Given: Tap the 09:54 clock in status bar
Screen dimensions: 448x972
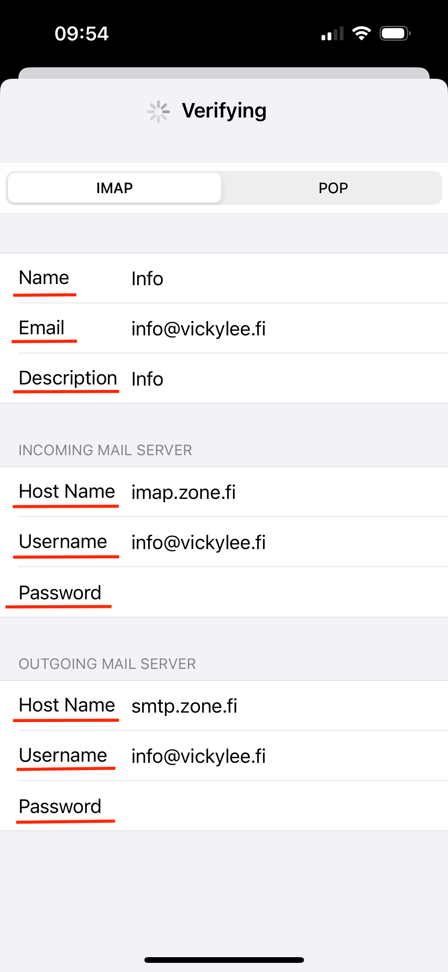Looking at the screenshot, I should 82,33.
